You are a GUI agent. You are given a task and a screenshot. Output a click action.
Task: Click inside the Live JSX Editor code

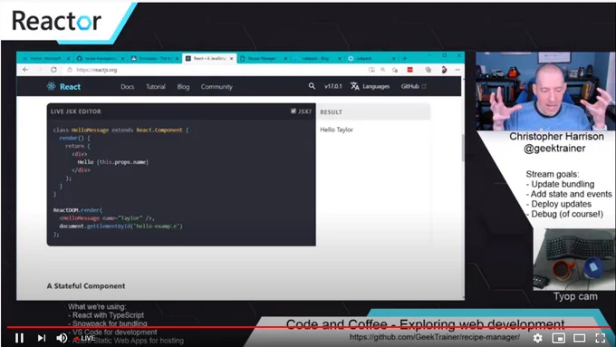[181, 183]
